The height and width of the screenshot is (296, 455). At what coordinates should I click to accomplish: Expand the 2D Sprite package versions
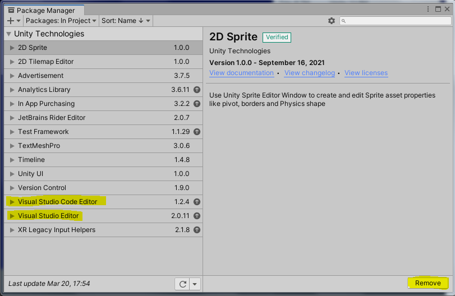[12, 48]
